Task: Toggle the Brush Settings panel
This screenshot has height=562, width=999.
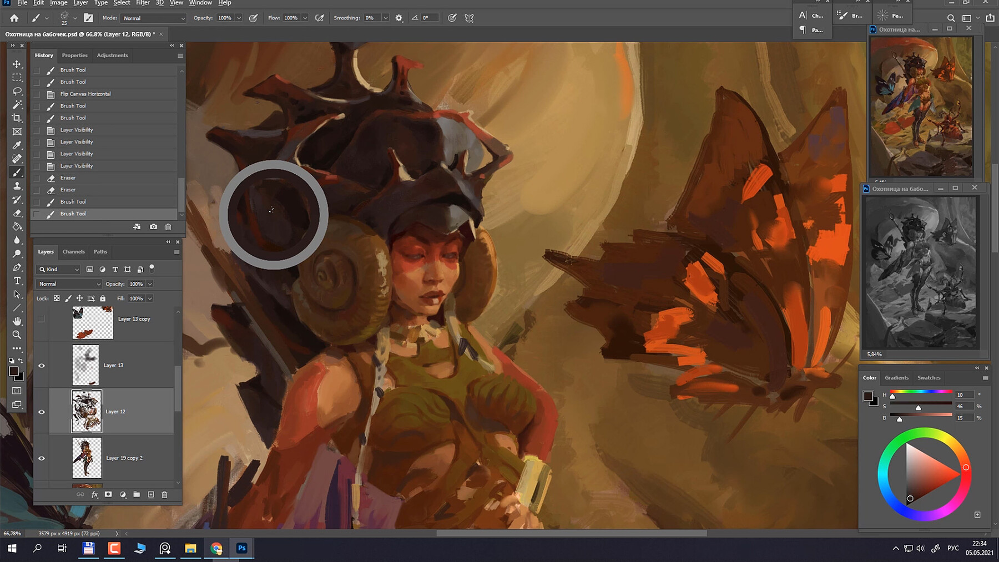Action: [88, 18]
